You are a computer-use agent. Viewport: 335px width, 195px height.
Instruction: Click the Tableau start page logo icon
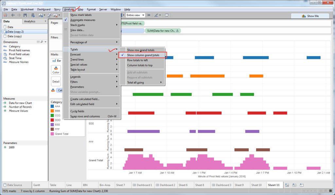pos(5,15)
